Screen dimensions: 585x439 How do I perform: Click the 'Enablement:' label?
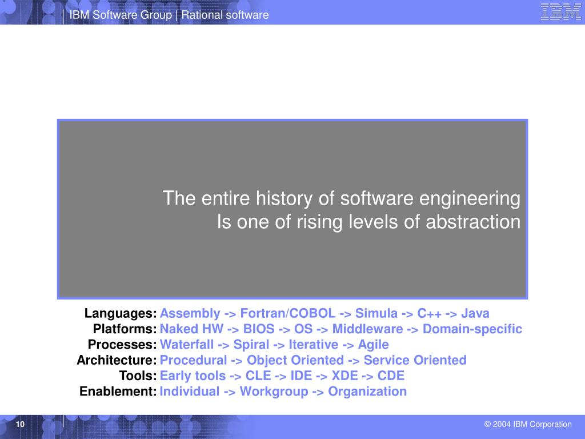[118, 392]
